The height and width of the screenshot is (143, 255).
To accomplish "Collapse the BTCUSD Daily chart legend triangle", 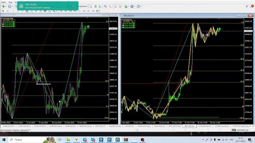I will pos(2,19).
